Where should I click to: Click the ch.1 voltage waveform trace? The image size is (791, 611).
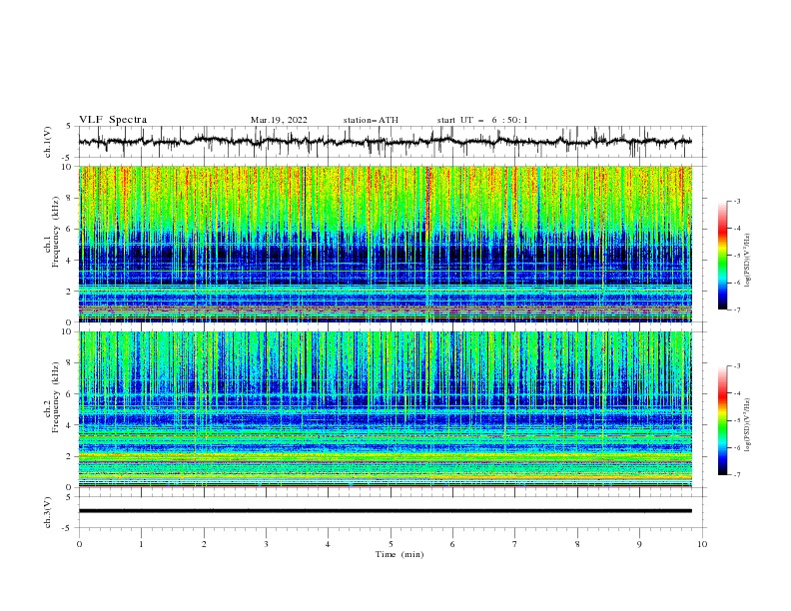point(385,142)
